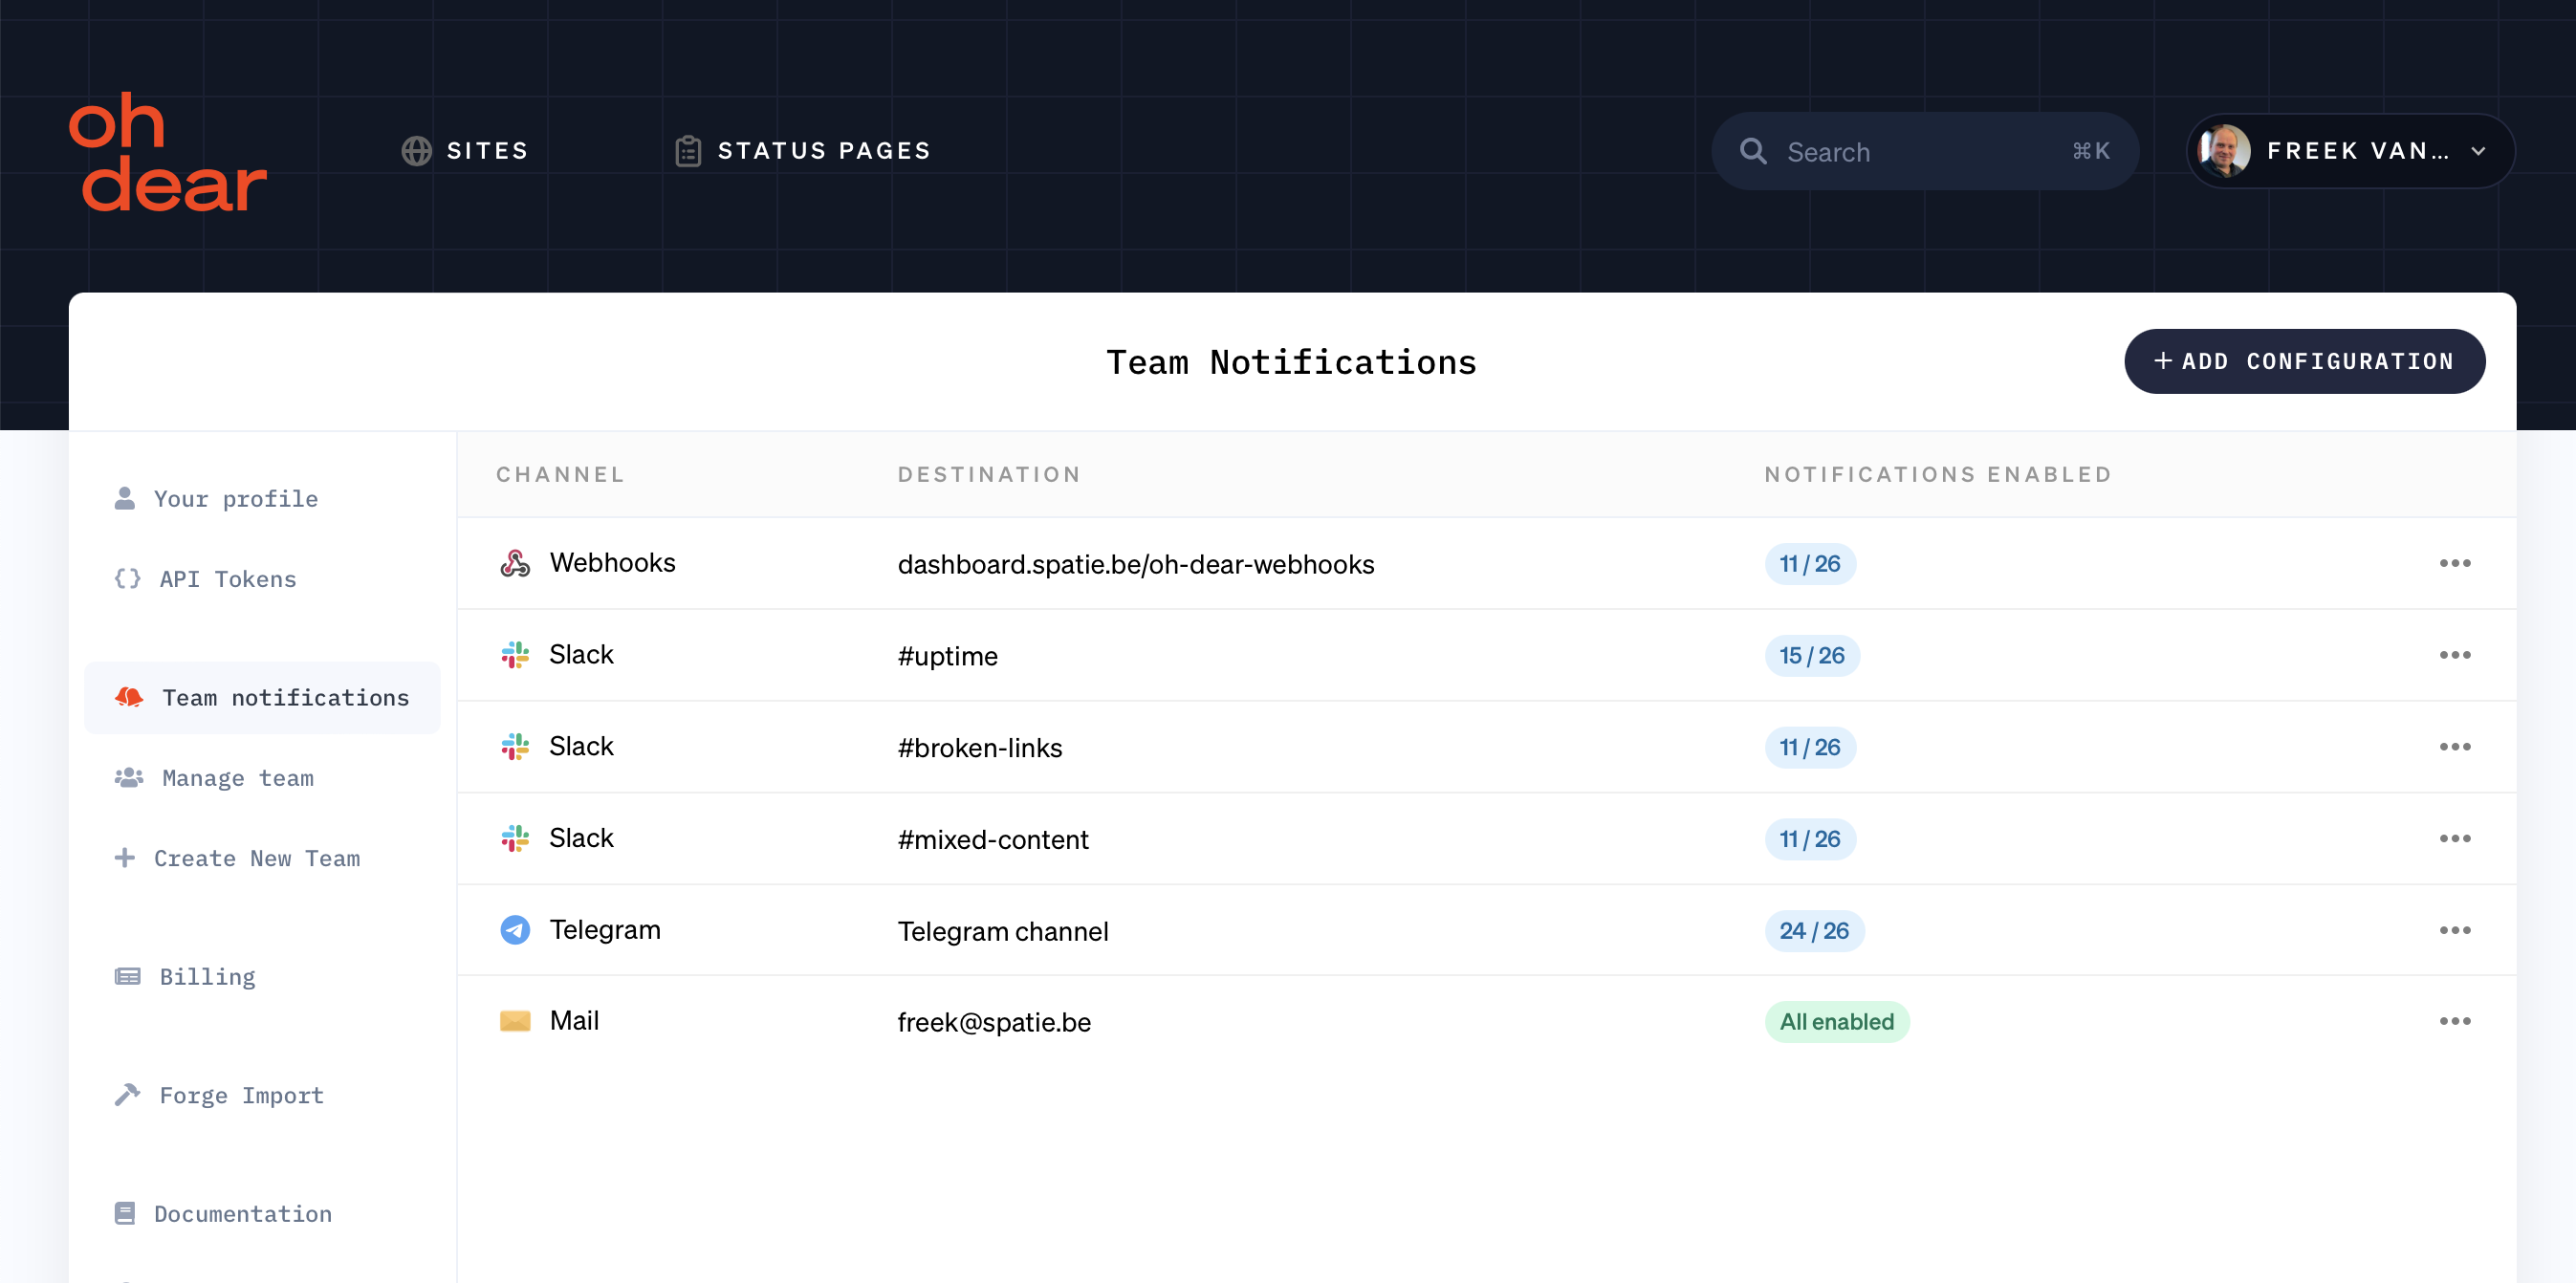Click the hammer icon for Forge Import
Viewport: 2576px width, 1283px height.
127,1094
